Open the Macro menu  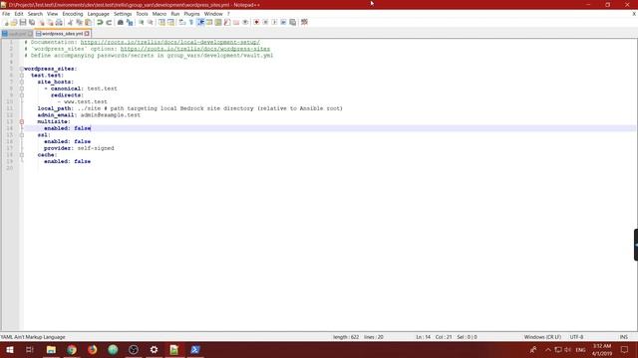[159, 14]
